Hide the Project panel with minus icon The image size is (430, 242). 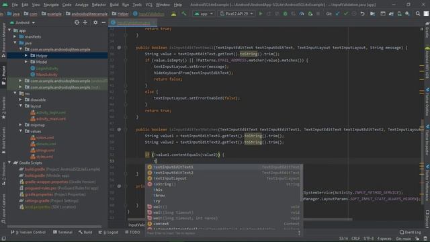(x=103, y=22)
